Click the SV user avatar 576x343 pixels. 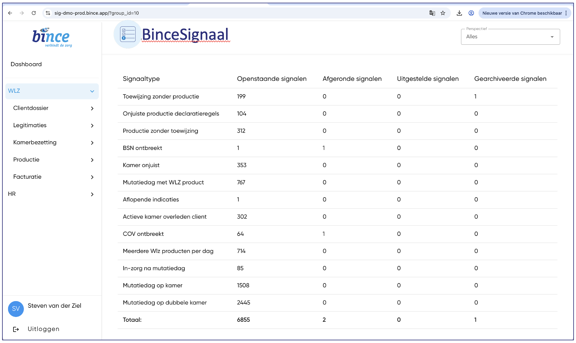pyautogui.click(x=16, y=309)
